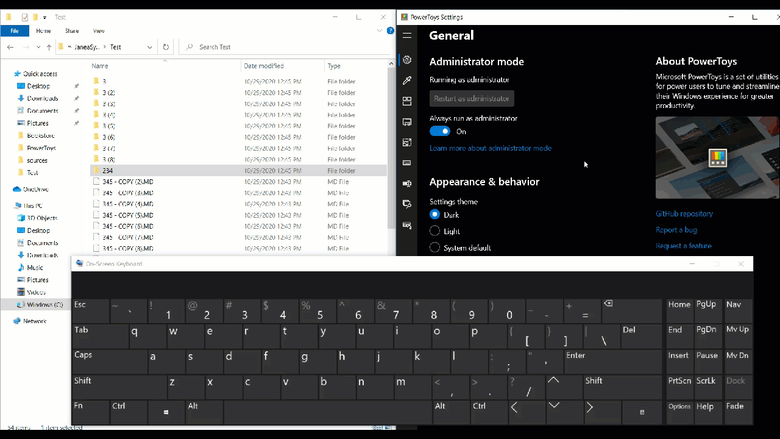Viewport: 780px width, 439px height.
Task: Toggle Always run as administrator switch
Action: click(440, 131)
